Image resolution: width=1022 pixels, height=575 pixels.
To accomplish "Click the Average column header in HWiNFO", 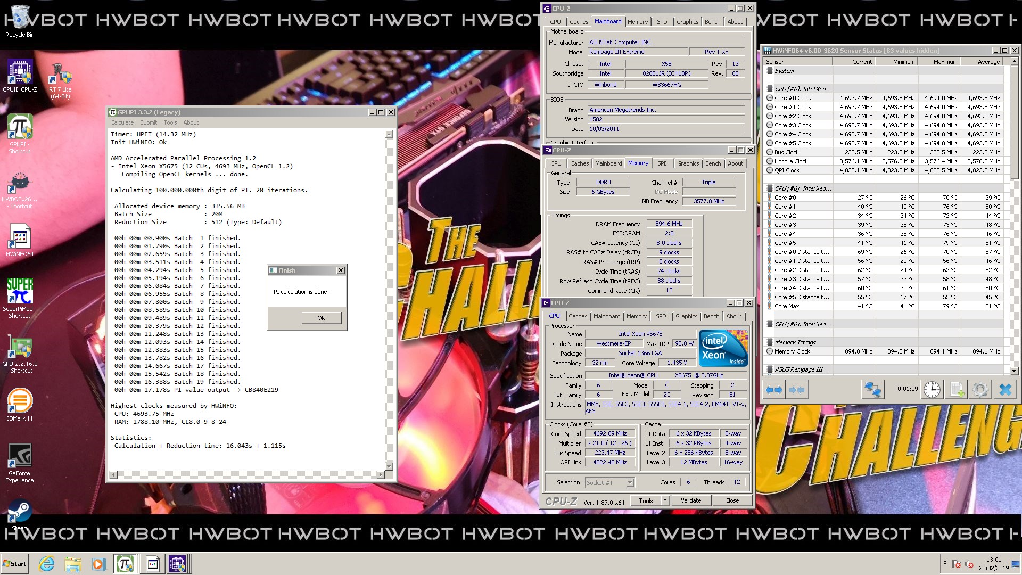I will tap(981, 62).
